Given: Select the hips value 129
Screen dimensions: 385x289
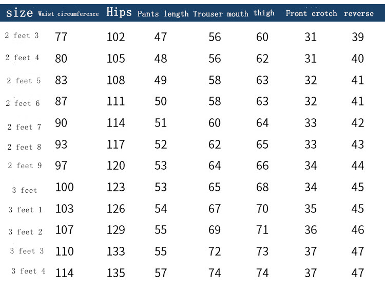Looking at the screenshot, I should [x=115, y=230].
